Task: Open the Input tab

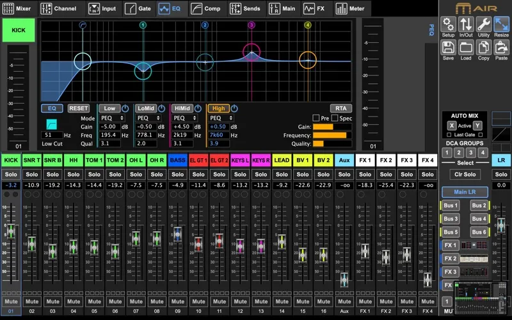Action: (x=102, y=8)
